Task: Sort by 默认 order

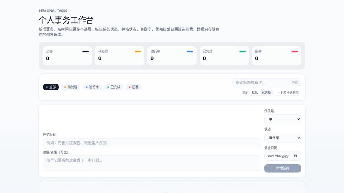Action: 255,93
